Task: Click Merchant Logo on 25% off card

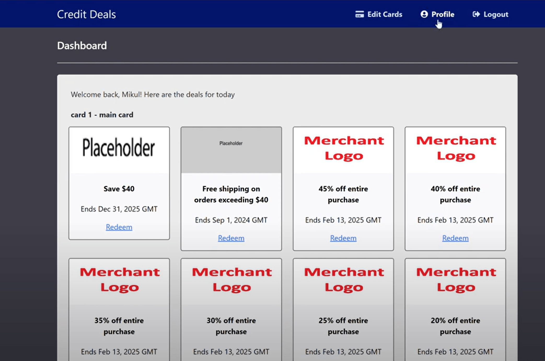Action: (344, 280)
